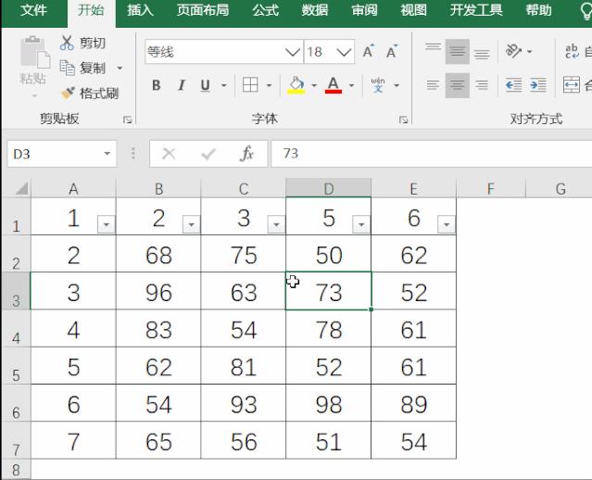
Task: Switch to the 审阅 tab
Action: click(x=364, y=10)
